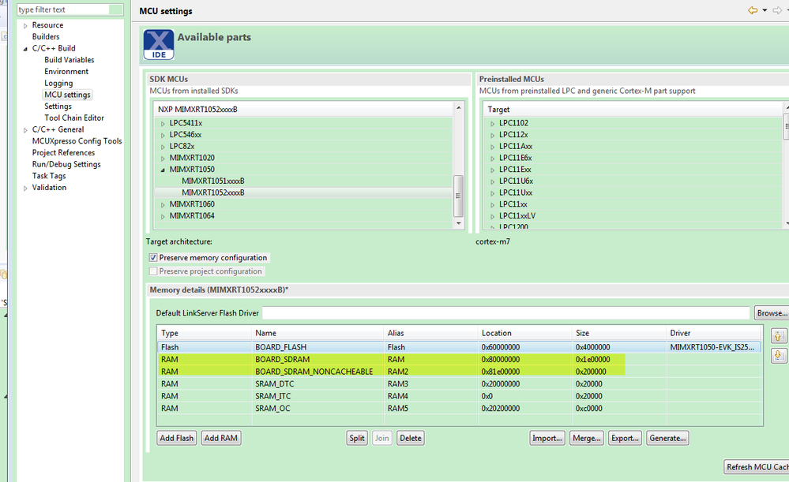Select the BOARD_FLASH memory row

tap(459, 347)
